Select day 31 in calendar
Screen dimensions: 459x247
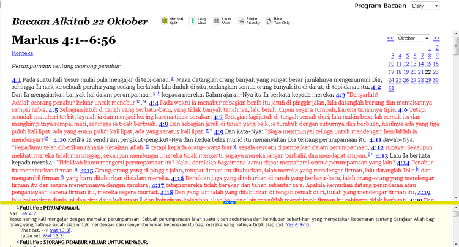pos(391,88)
